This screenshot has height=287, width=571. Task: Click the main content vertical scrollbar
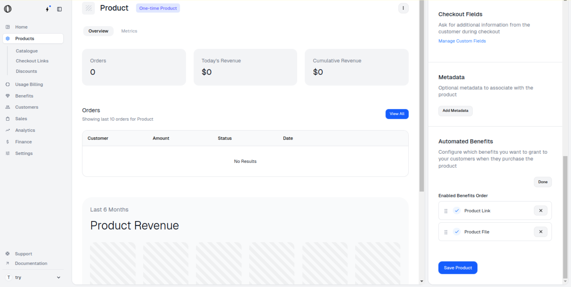[422, 96]
